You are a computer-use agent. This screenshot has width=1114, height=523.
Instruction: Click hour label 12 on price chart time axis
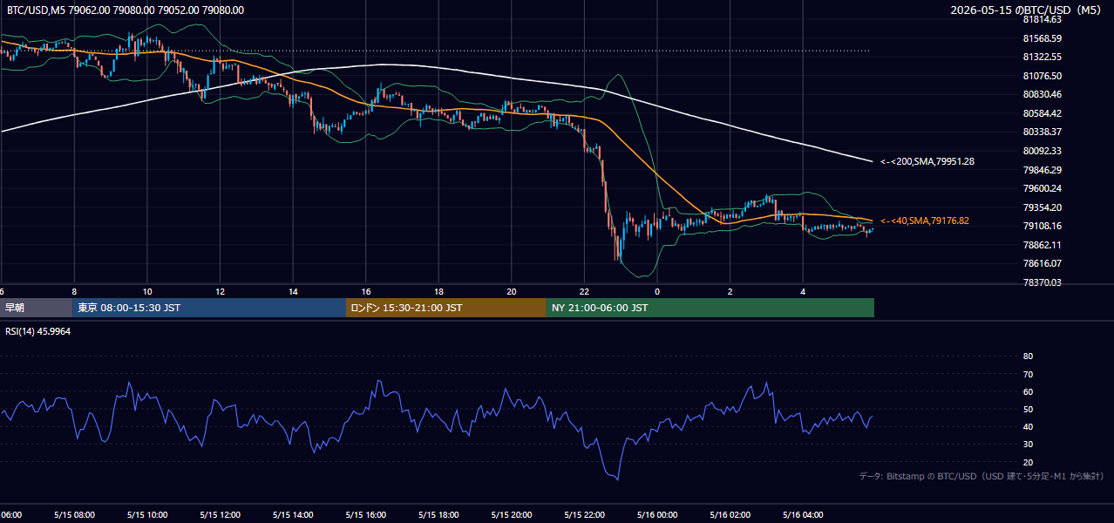tap(221, 292)
